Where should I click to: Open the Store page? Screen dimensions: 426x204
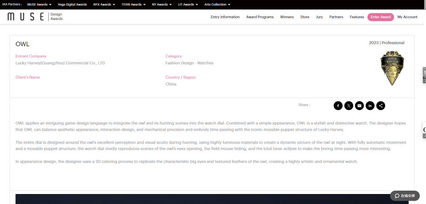(x=305, y=17)
